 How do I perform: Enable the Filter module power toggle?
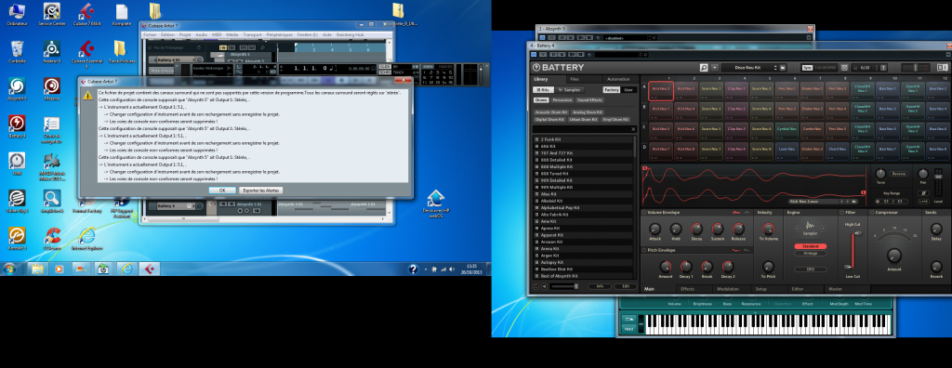point(842,213)
